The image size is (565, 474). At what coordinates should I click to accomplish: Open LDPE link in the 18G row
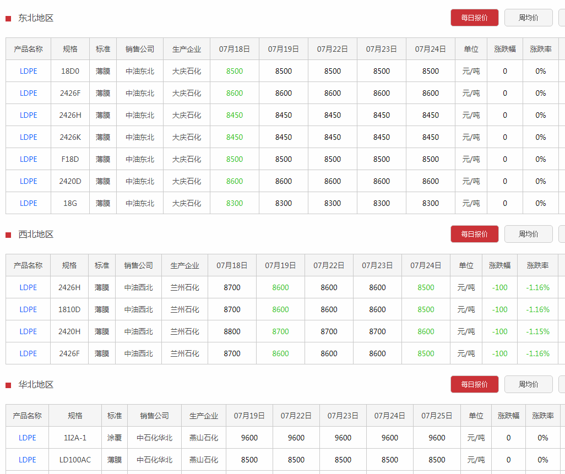[29, 203]
